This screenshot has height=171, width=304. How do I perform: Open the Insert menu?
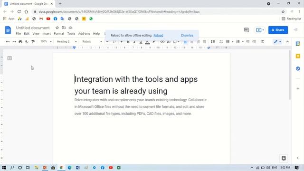pos(47,34)
